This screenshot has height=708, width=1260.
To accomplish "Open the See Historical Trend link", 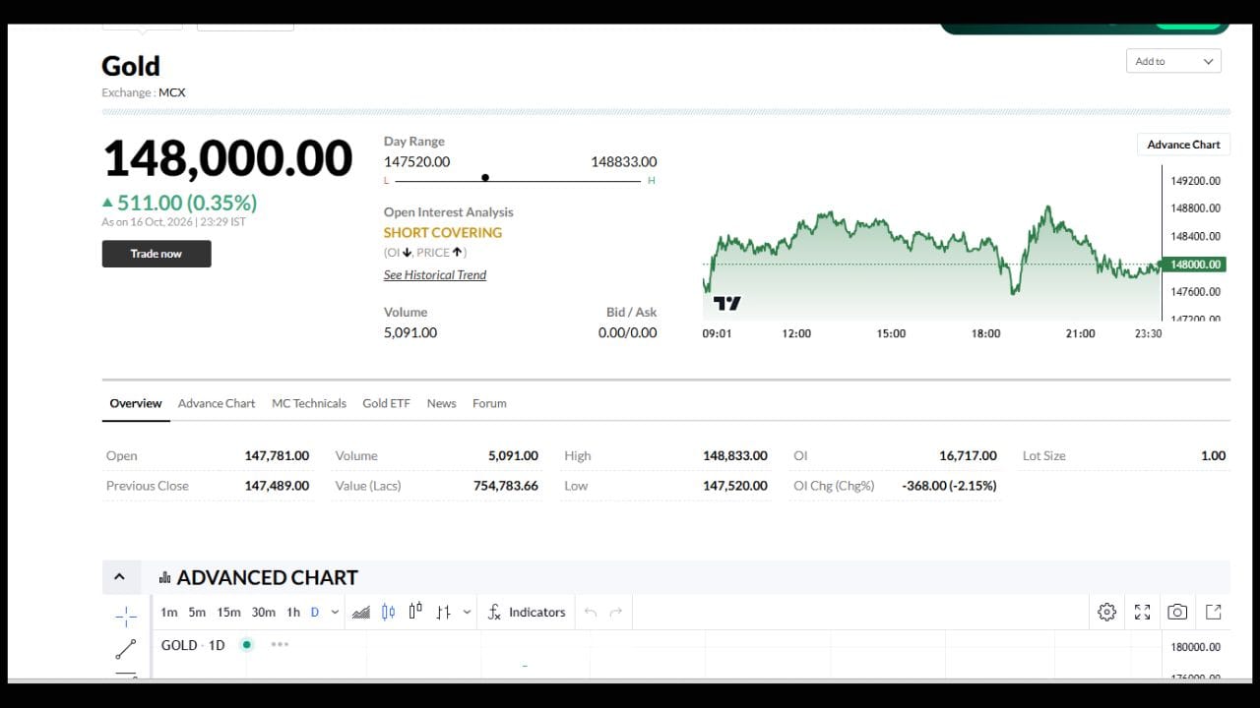I will point(435,275).
